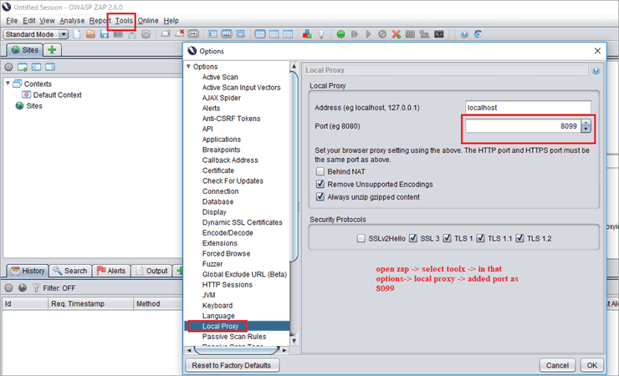
Task: Open the Options gear icon in toolbar
Action: (146, 34)
